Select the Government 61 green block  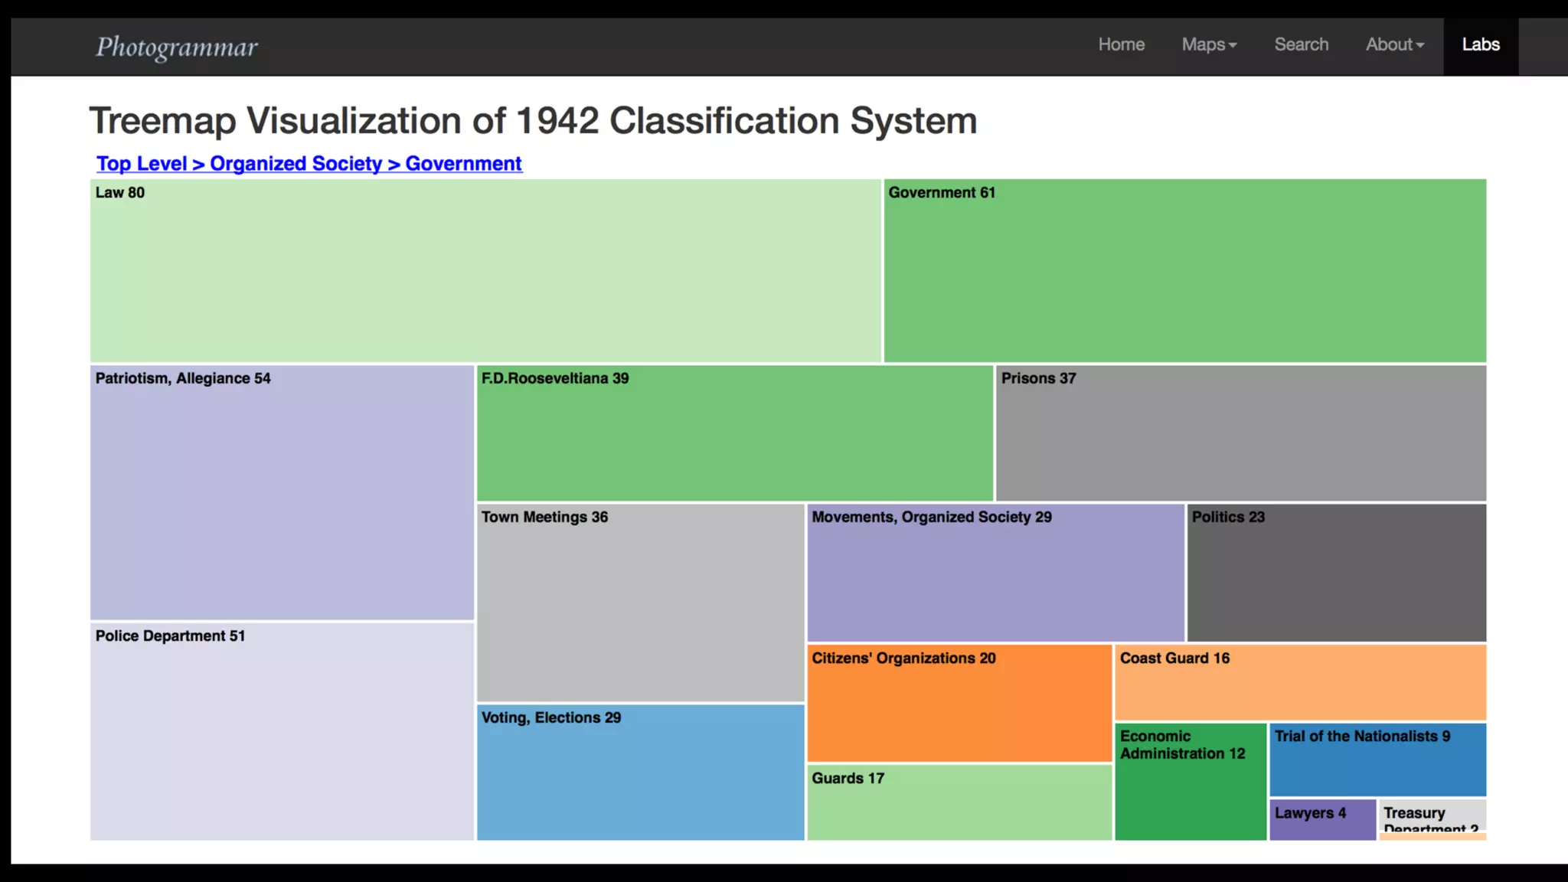point(1184,270)
